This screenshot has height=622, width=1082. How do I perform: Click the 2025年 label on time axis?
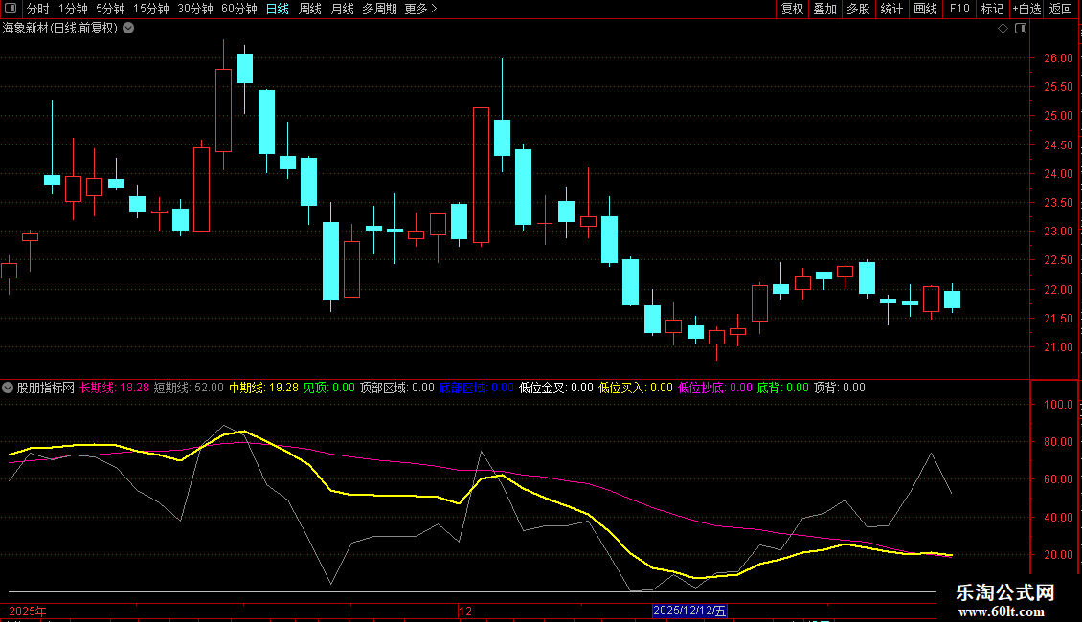coord(28,611)
